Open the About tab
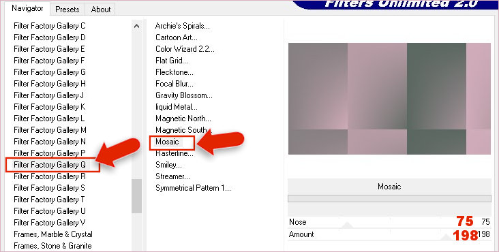499x252 pixels. 101,10
